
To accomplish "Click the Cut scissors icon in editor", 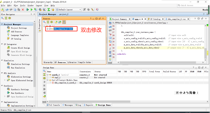I will click(110, 34).
